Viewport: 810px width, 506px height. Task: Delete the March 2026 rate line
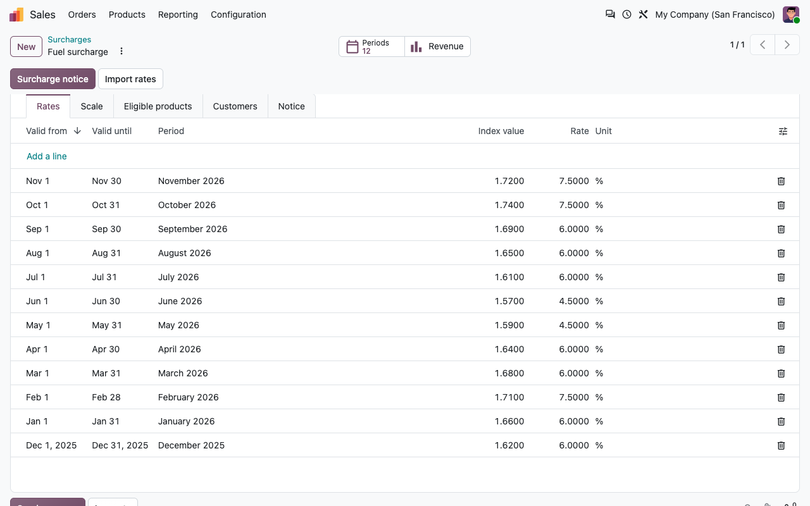pyautogui.click(x=781, y=373)
